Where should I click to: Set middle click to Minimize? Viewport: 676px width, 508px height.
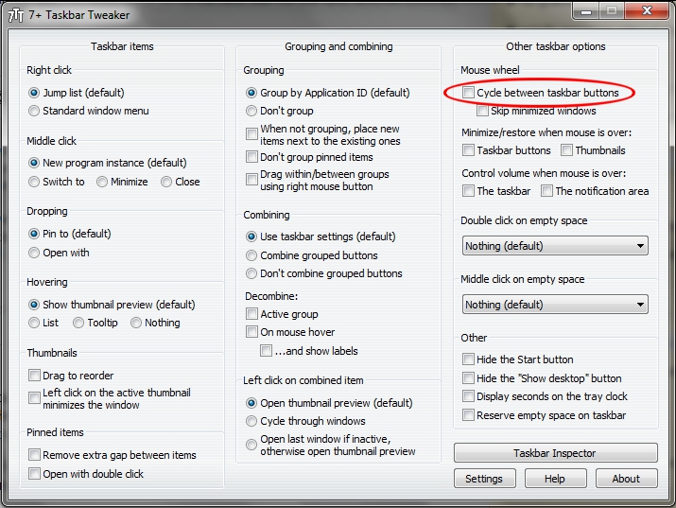point(102,182)
